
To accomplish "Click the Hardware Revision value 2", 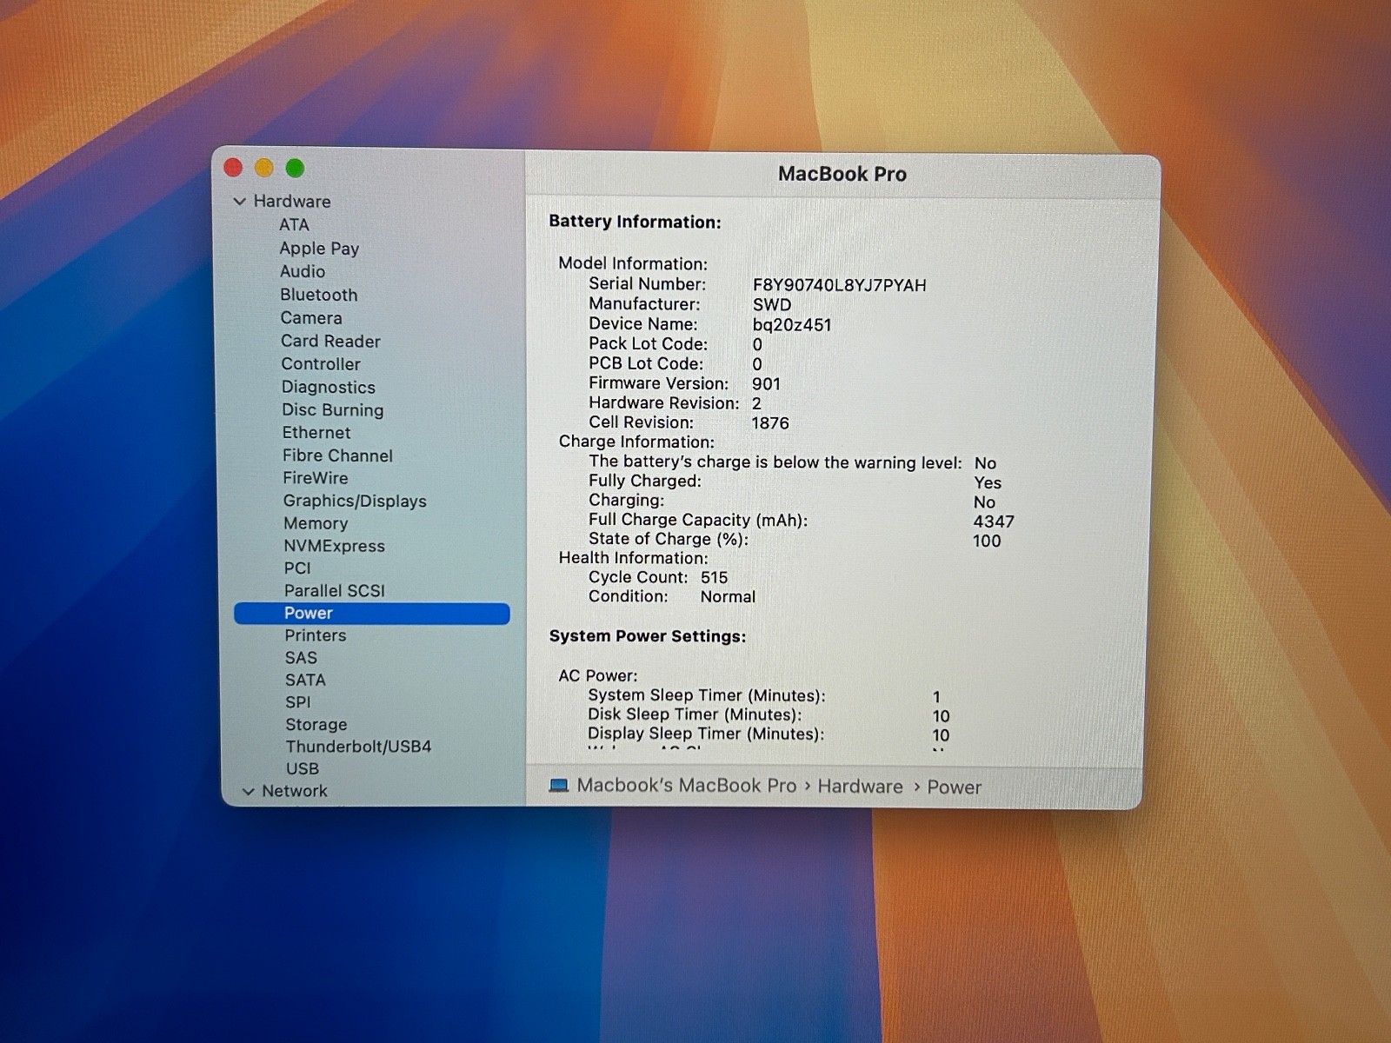I will pyautogui.click(x=756, y=403).
